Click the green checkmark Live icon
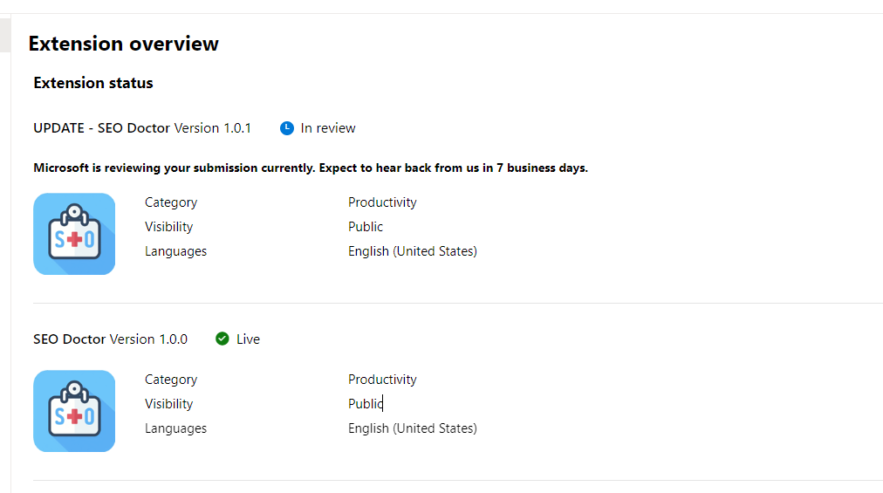This screenshot has height=493, width=883. click(x=222, y=339)
